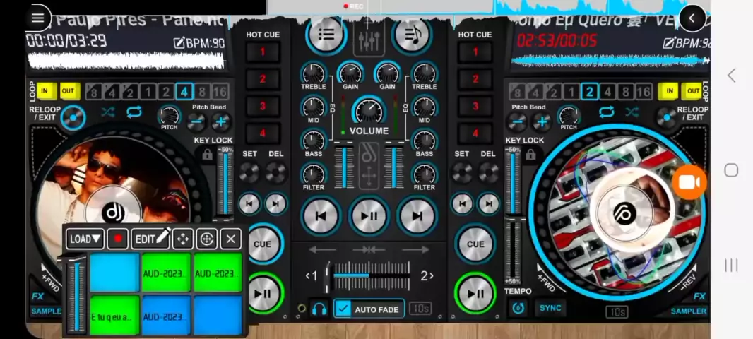The image size is (753, 339).
Task: Enable SYNC on the right deck
Action: click(x=550, y=308)
